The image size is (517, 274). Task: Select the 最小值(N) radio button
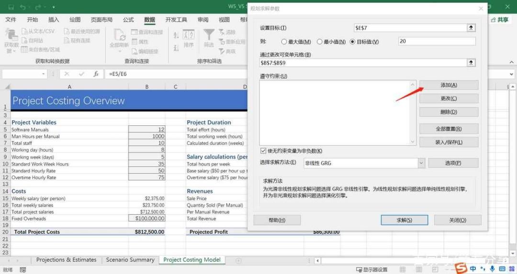click(x=319, y=42)
